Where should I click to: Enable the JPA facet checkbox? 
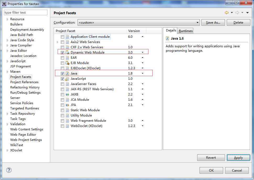(x=62, y=105)
